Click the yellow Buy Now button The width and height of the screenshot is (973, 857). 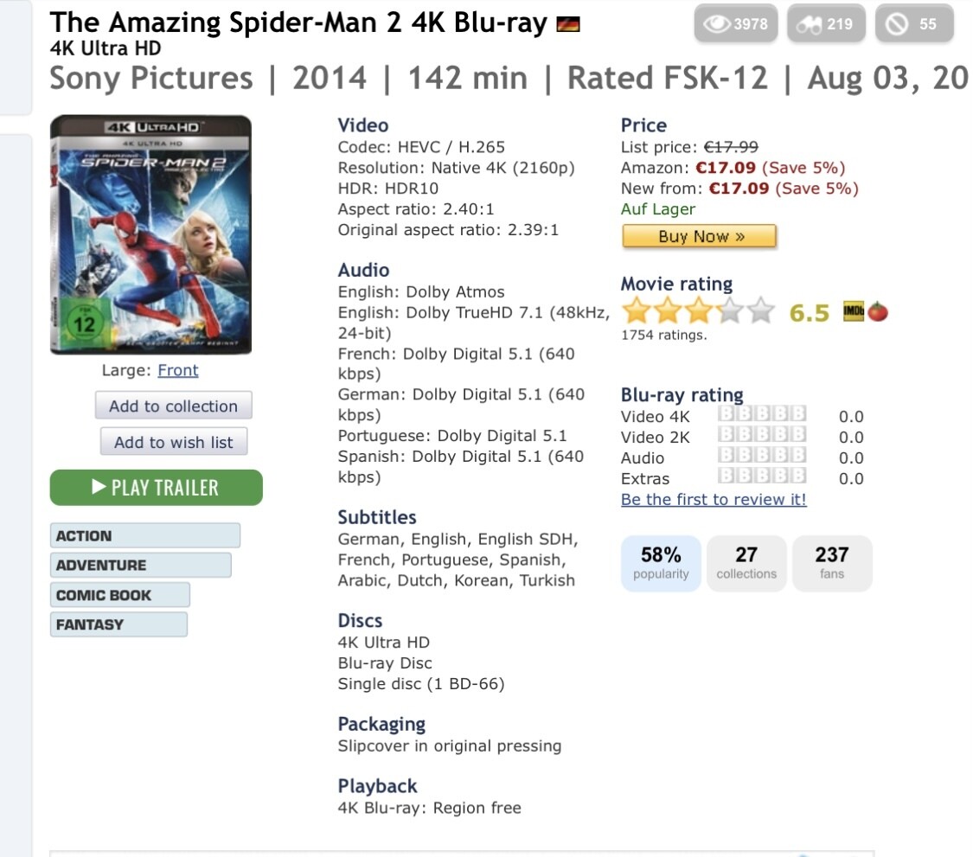[699, 236]
